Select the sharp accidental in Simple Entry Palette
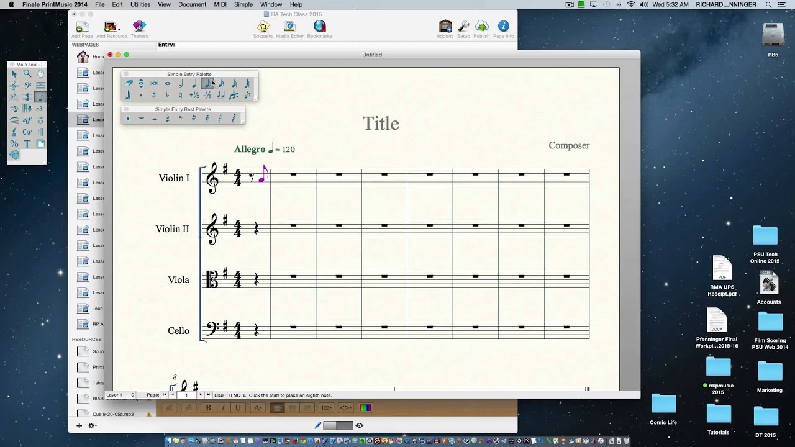795x447 pixels. point(153,95)
